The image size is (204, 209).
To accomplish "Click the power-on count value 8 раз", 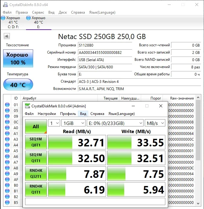I will [x=186, y=67].
